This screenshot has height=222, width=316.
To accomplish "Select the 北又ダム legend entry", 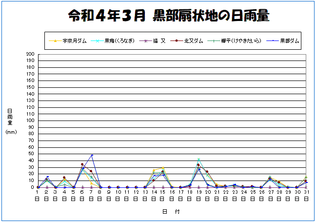I will click(187, 41).
